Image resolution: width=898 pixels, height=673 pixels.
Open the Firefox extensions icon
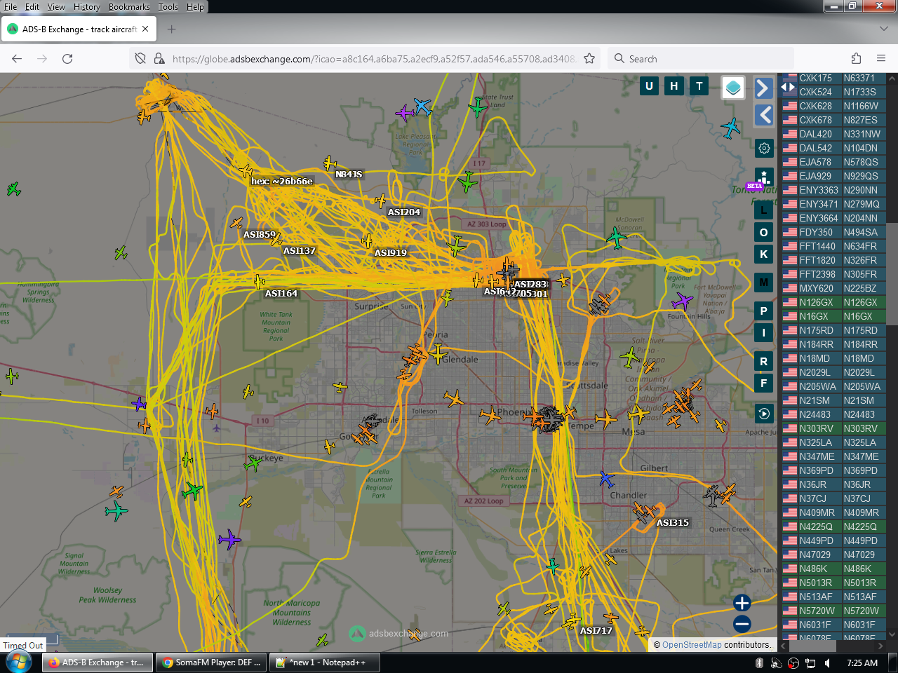[x=856, y=59]
